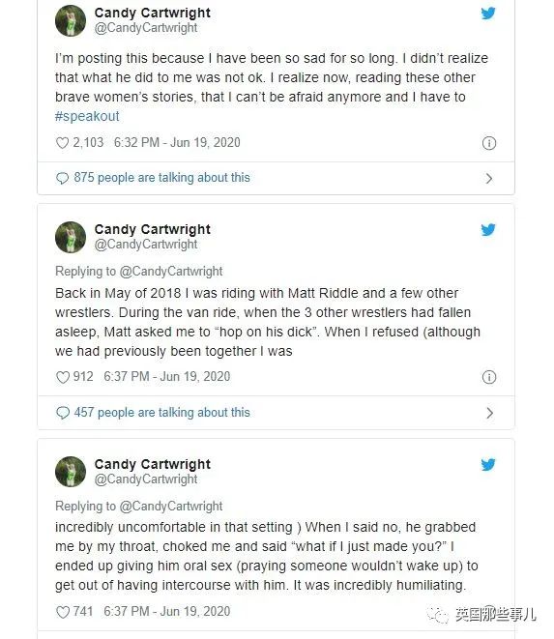
Task: Click Twitter bird icon on first tweet
Action: pos(488,13)
